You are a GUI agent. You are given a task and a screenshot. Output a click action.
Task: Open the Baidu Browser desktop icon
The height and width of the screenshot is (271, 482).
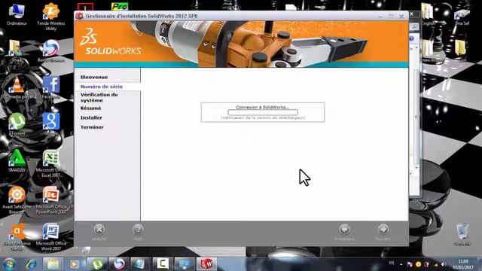[51, 51]
